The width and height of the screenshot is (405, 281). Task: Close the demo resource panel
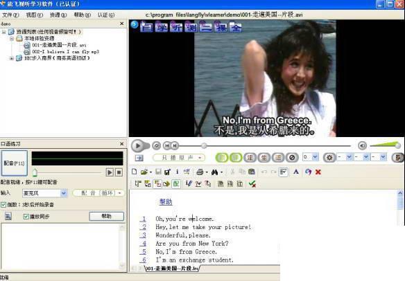click(x=122, y=24)
